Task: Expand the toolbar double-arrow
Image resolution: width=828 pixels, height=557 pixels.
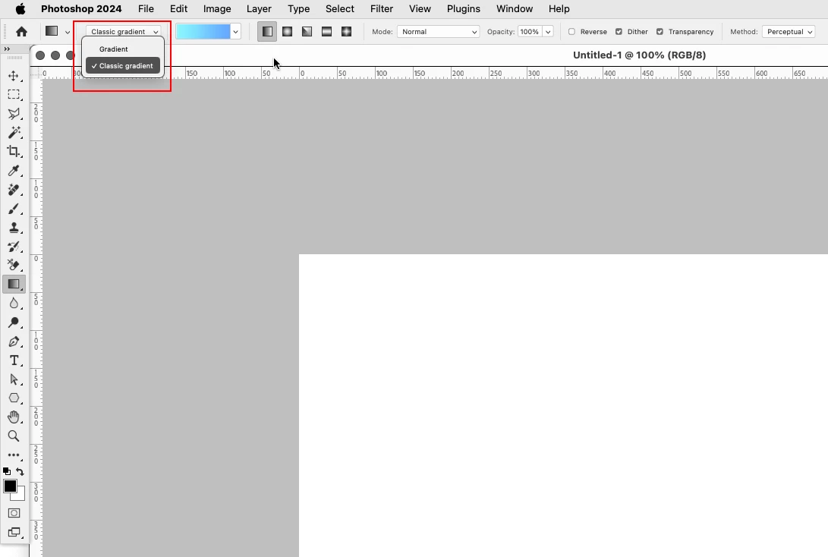Action: coord(7,49)
